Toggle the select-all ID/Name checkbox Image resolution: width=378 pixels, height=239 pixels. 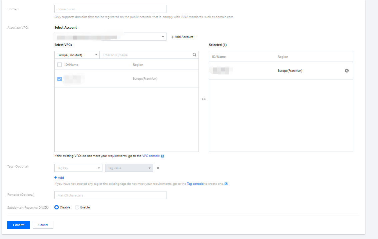pyautogui.click(x=59, y=64)
